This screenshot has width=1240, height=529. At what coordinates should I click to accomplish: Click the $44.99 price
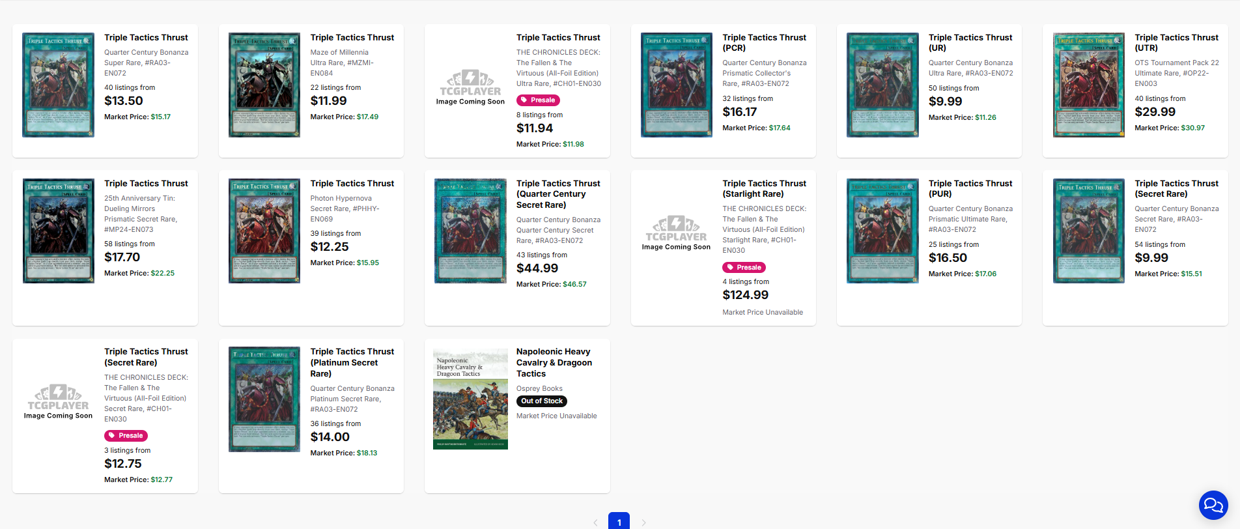point(537,268)
